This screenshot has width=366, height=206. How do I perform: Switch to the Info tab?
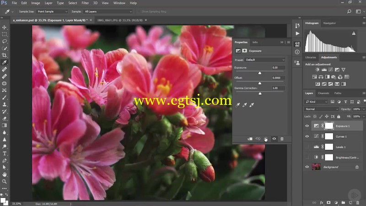tap(255, 42)
